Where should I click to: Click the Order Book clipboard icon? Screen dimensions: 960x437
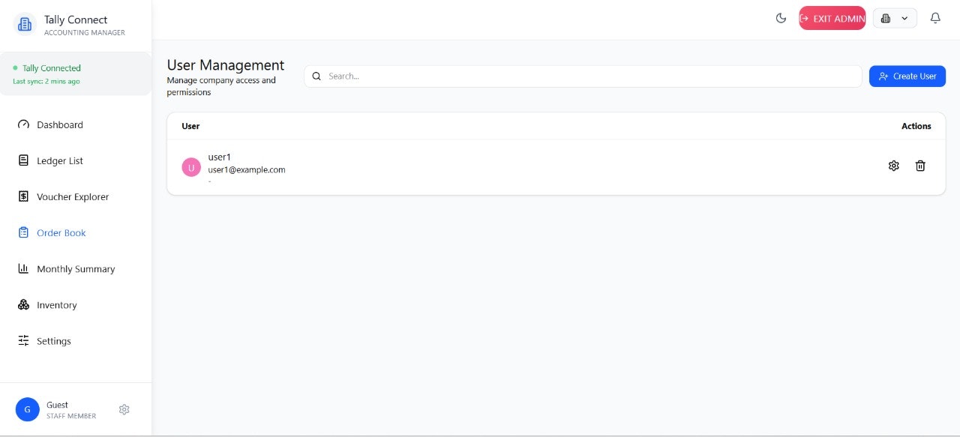tap(23, 232)
